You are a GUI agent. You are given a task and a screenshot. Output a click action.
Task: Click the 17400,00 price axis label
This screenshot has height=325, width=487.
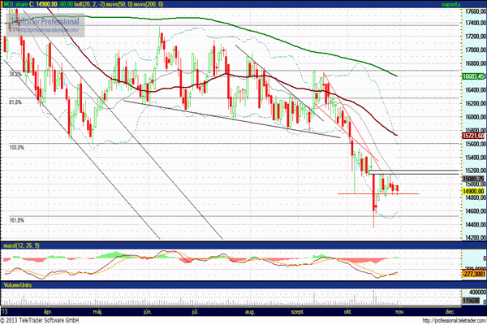pyautogui.click(x=476, y=23)
